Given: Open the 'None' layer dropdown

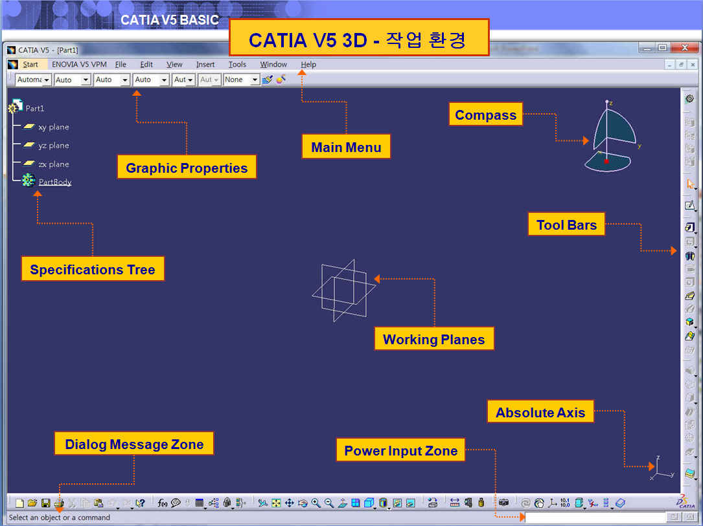Looking at the screenshot, I should coord(255,80).
